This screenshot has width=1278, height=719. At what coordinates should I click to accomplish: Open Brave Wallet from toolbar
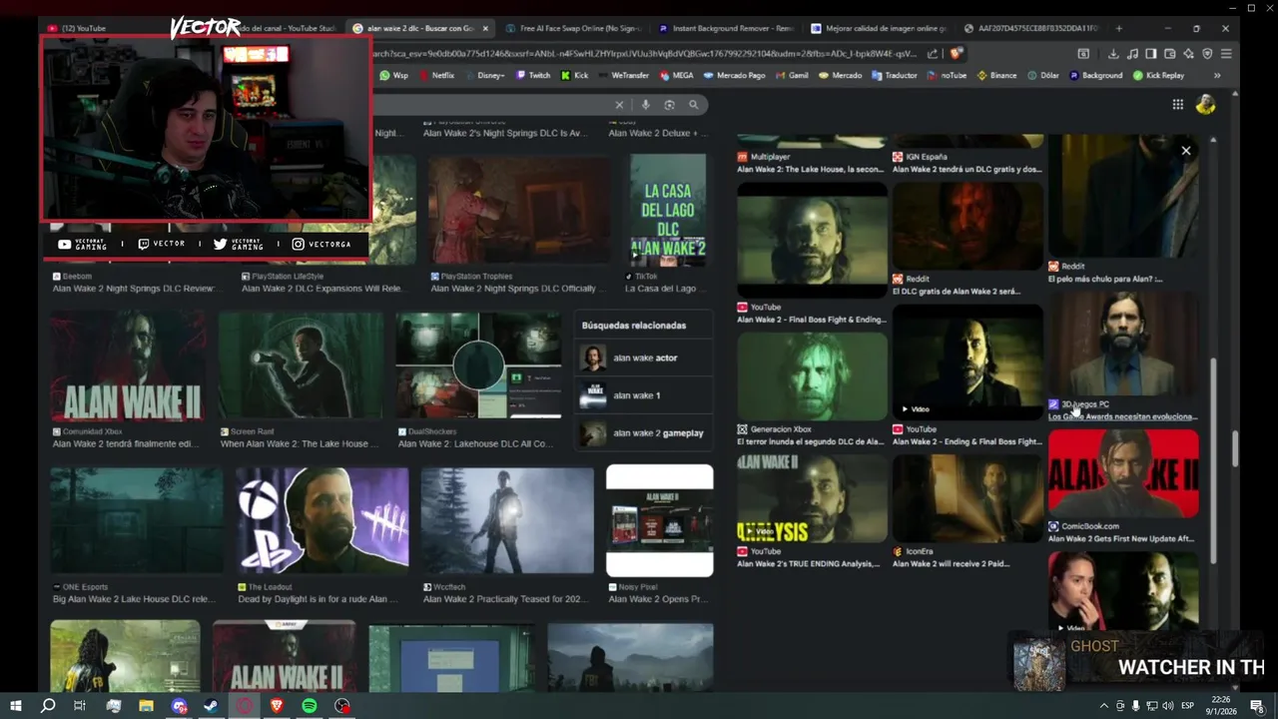pos(1170,54)
